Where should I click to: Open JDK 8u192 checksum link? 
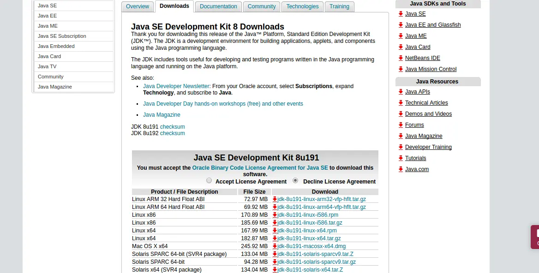click(172, 133)
